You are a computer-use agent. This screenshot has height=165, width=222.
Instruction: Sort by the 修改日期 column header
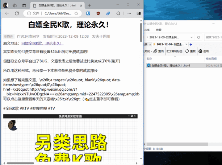tap(211, 59)
